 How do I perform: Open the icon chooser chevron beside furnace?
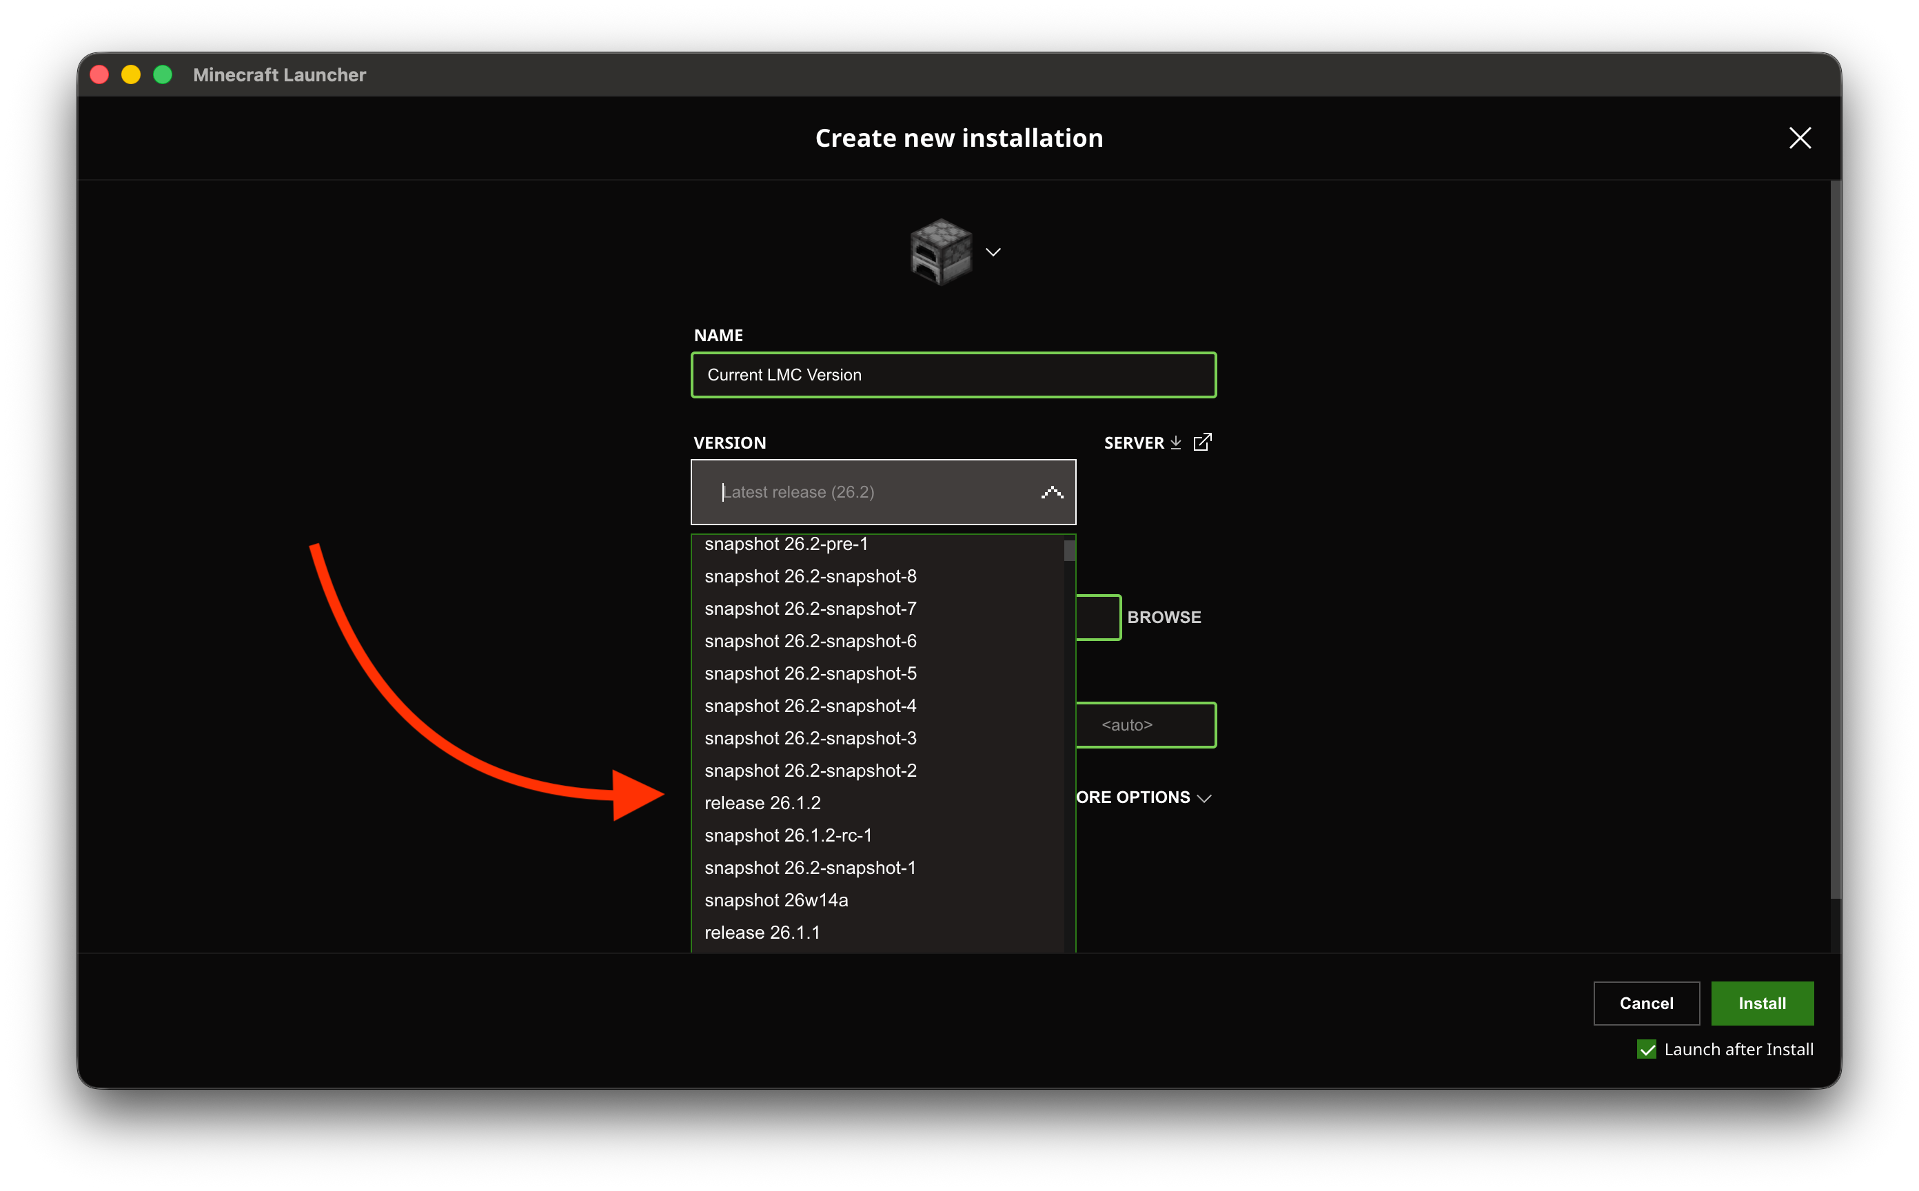(x=993, y=252)
